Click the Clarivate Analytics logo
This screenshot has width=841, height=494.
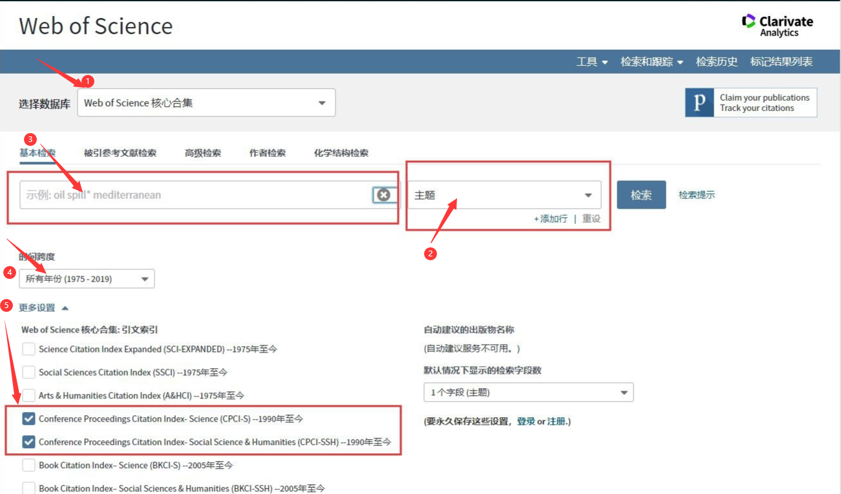coord(778,26)
